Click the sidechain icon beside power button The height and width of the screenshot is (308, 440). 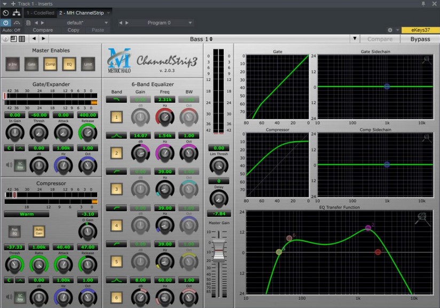click(17, 23)
